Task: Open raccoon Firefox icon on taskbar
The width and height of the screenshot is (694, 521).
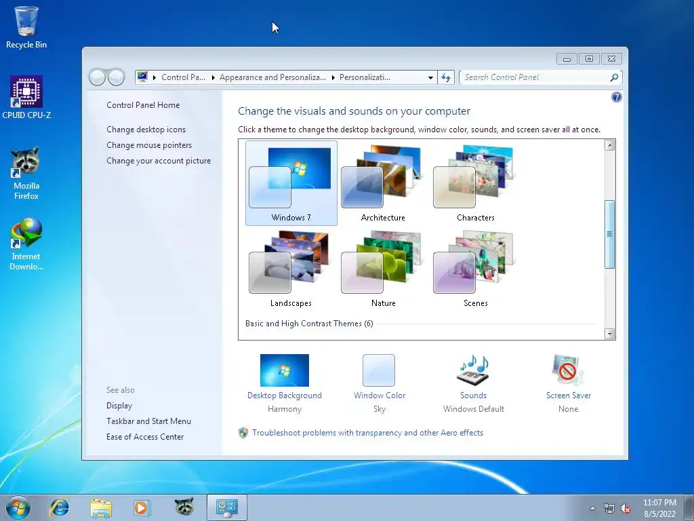Action: click(x=184, y=507)
